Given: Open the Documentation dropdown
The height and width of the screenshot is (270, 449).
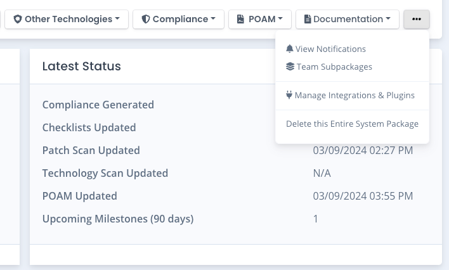Looking at the screenshot, I should 348,19.
